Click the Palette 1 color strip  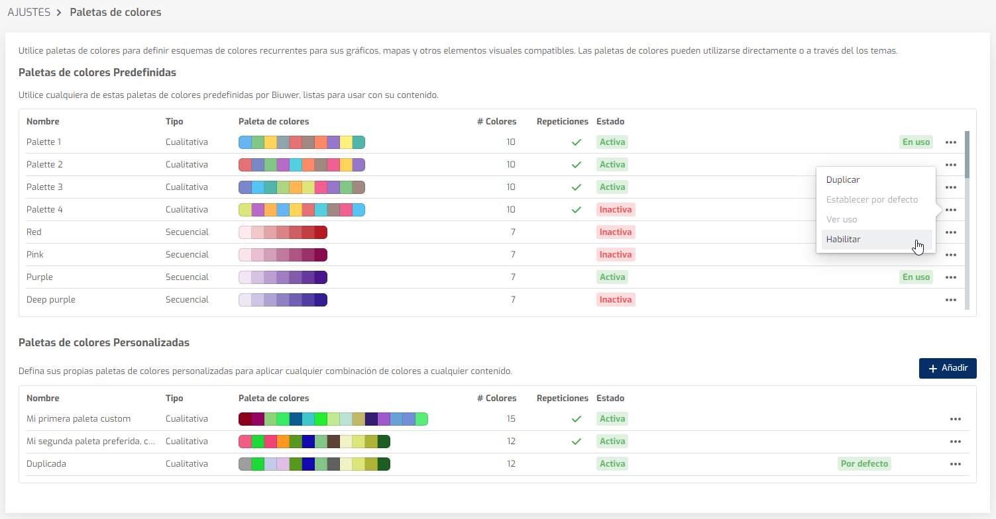point(302,142)
